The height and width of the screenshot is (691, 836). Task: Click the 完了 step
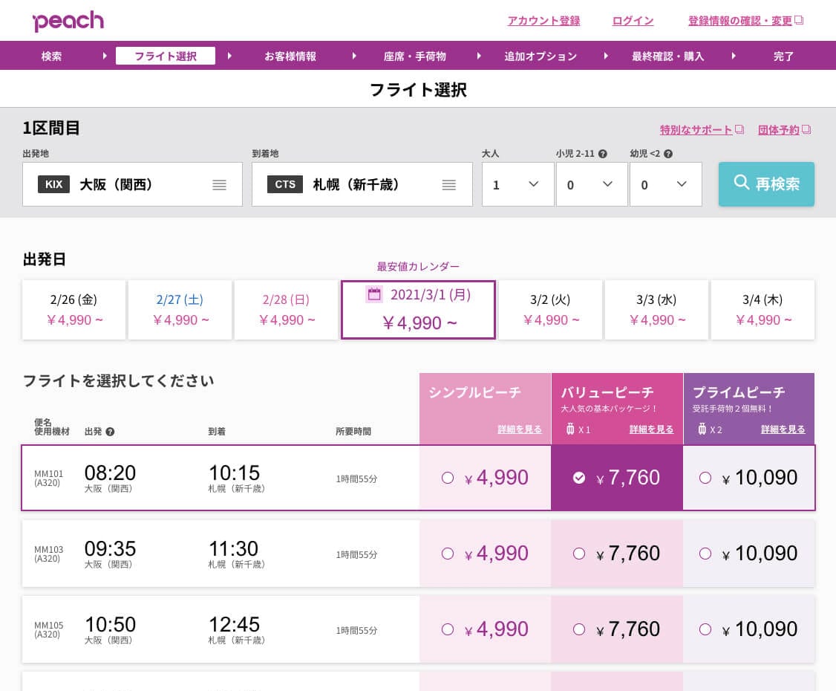[x=784, y=56]
